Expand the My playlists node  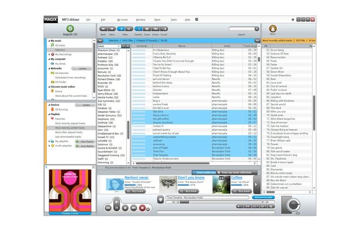coord(49,141)
